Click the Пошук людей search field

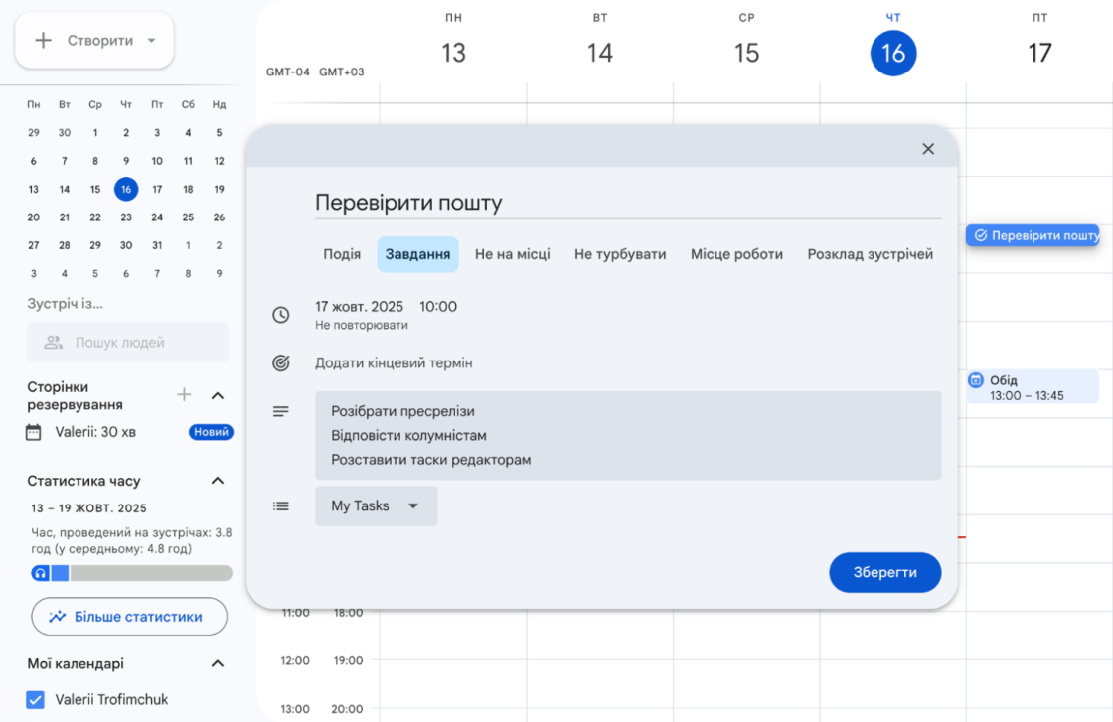(127, 343)
